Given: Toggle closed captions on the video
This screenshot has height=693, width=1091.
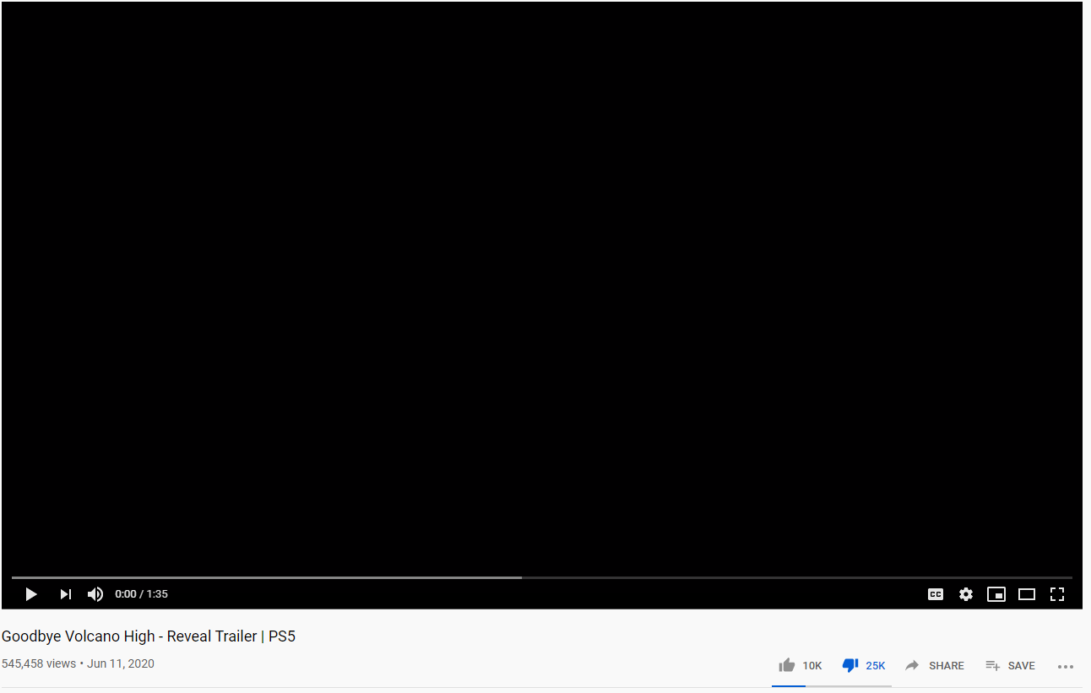Looking at the screenshot, I should [x=936, y=594].
